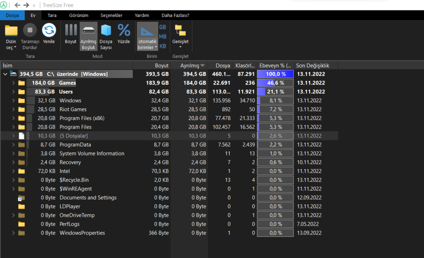Click the Games percentage bar 46,6 %
The width and height of the screenshot is (424, 258).
pos(276,83)
